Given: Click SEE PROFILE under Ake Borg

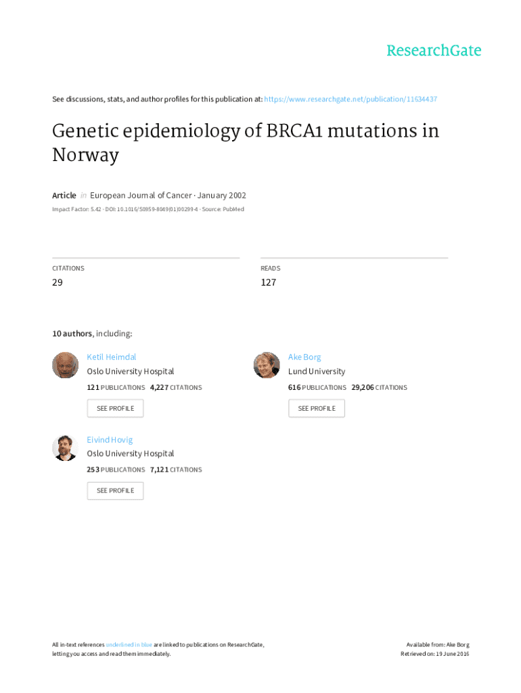Looking at the screenshot, I should [316, 409].
